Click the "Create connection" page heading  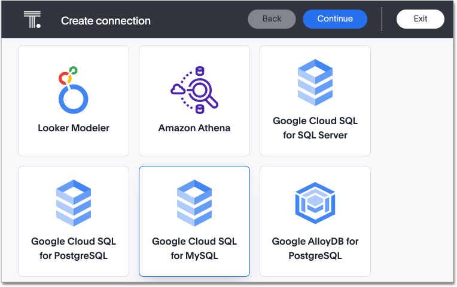pyautogui.click(x=106, y=21)
